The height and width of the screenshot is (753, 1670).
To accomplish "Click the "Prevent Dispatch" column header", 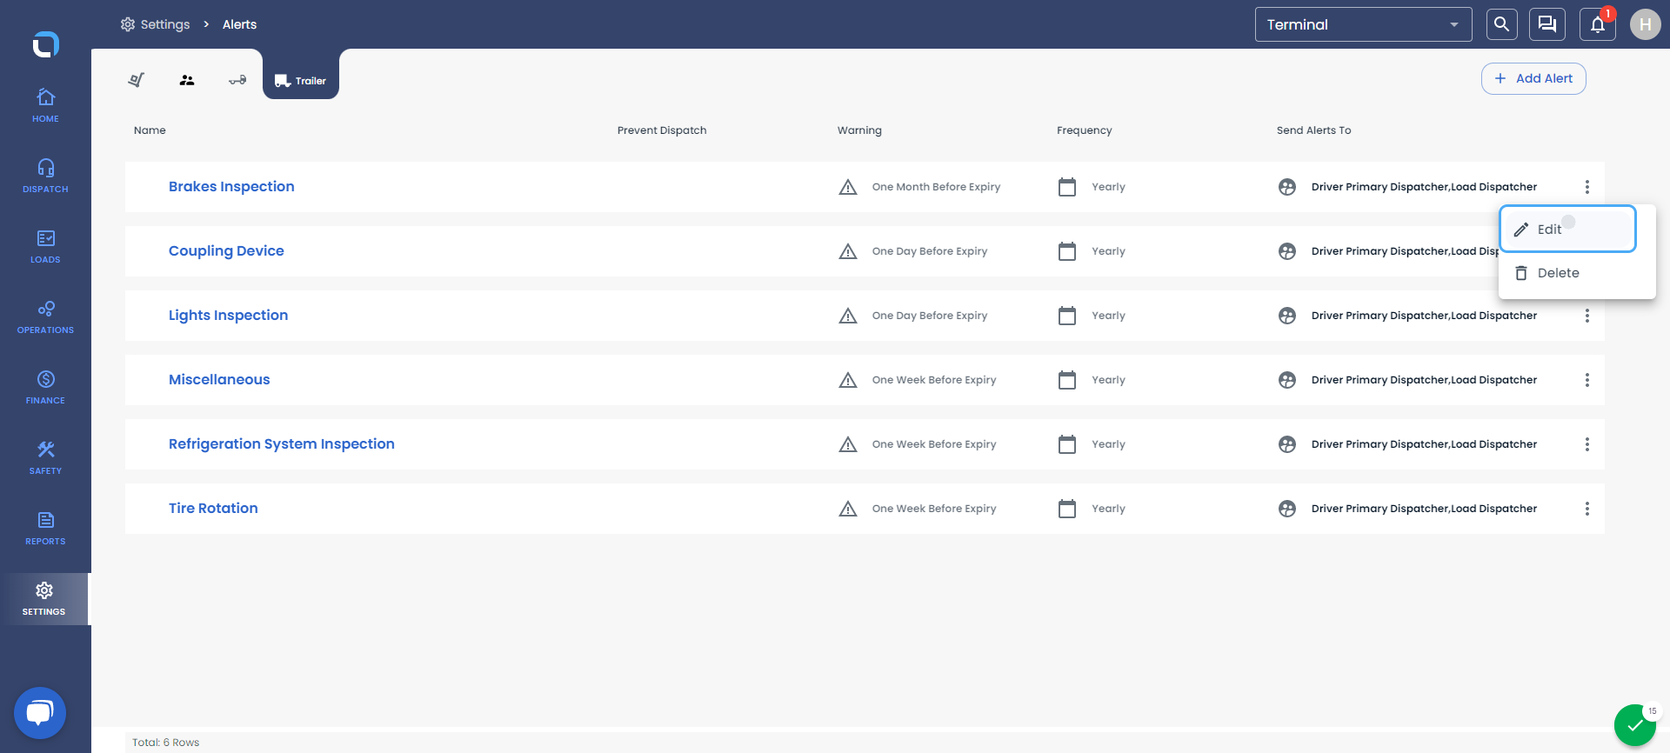I will coord(662,130).
